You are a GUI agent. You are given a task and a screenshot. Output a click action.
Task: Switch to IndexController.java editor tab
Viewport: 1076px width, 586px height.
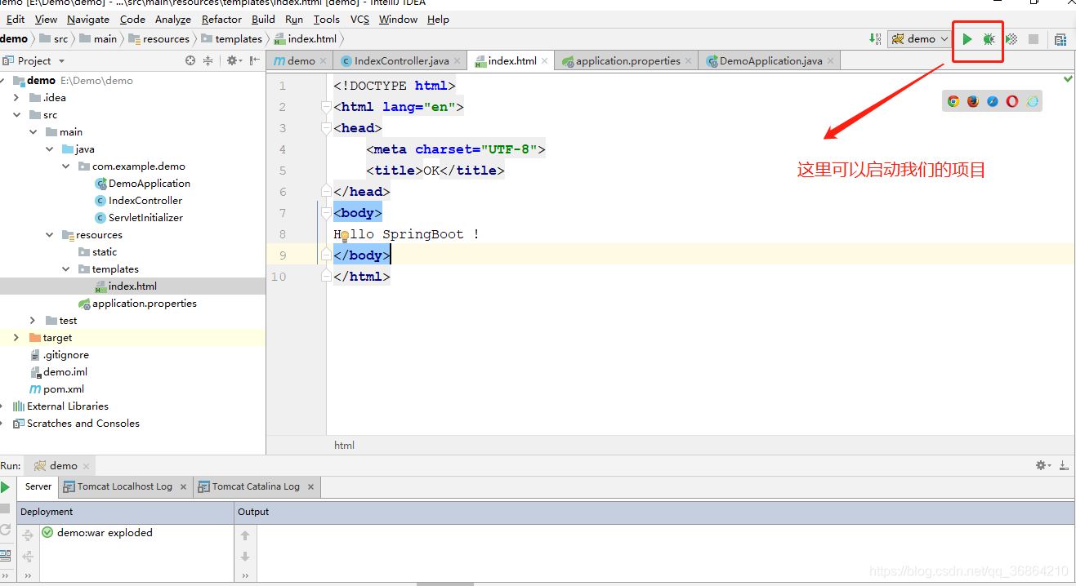pyautogui.click(x=400, y=60)
